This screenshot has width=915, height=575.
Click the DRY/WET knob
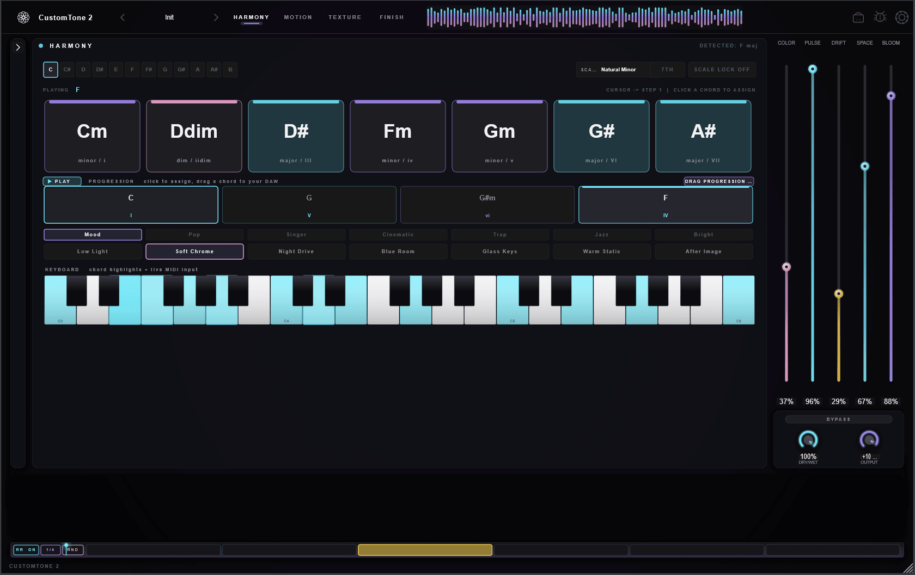(808, 440)
